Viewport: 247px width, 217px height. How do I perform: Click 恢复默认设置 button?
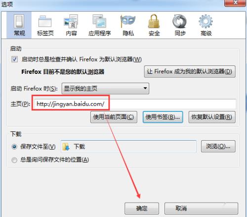pos(212,117)
